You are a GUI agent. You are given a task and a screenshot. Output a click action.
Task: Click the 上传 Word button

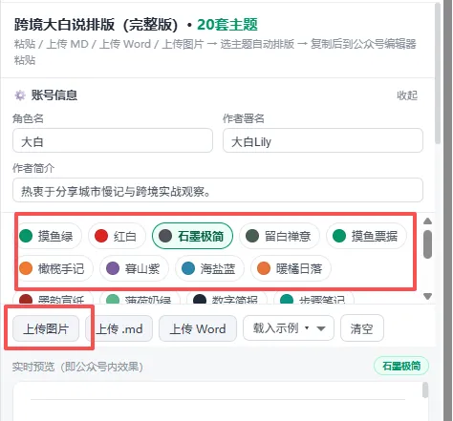[x=198, y=328]
